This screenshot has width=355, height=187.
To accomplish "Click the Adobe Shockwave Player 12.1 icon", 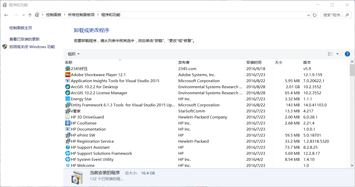I will (x=68, y=75).
